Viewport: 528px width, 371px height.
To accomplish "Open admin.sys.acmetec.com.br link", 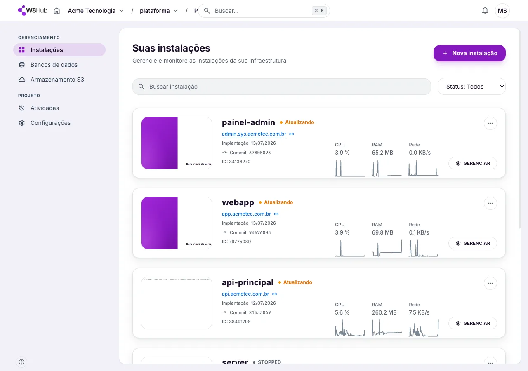I will (254, 134).
